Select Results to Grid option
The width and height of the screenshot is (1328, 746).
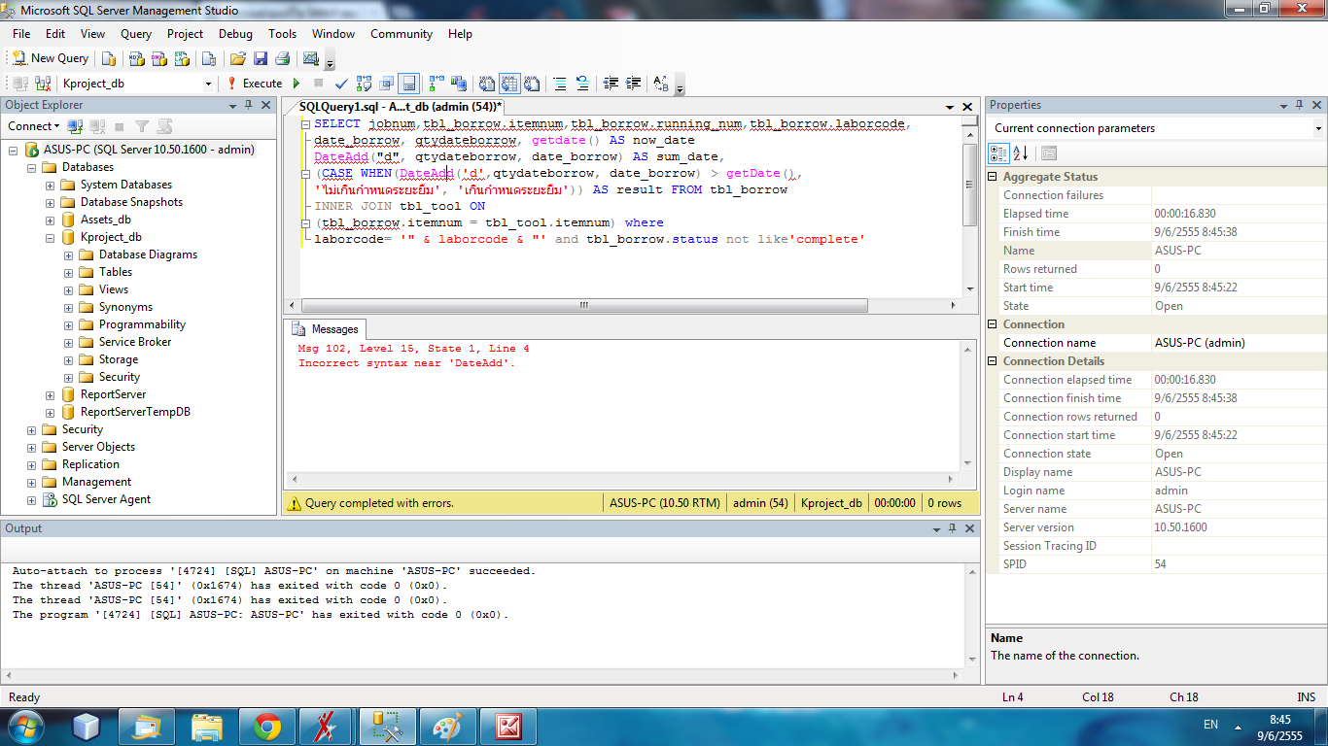[x=509, y=84]
